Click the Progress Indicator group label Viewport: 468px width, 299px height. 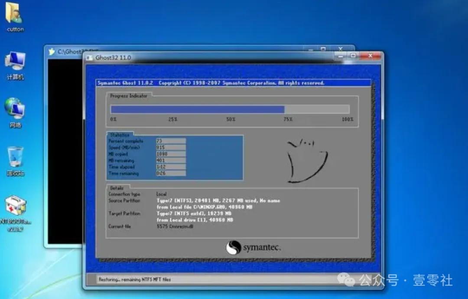(129, 95)
